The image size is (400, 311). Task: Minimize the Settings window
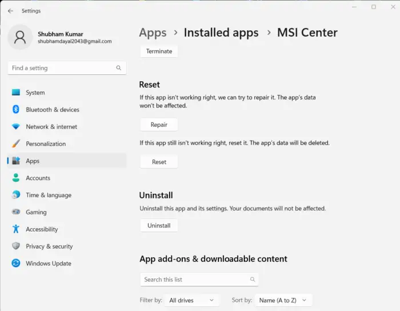click(354, 7)
